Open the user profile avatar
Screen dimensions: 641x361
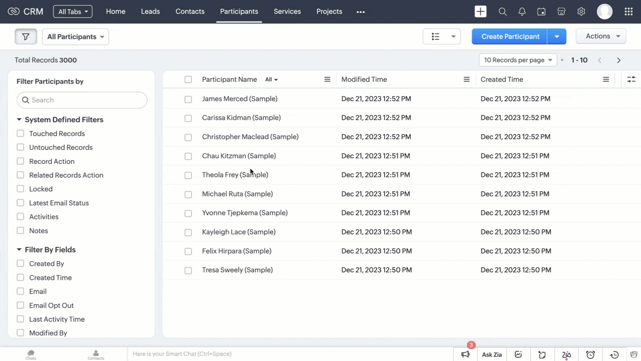click(604, 12)
